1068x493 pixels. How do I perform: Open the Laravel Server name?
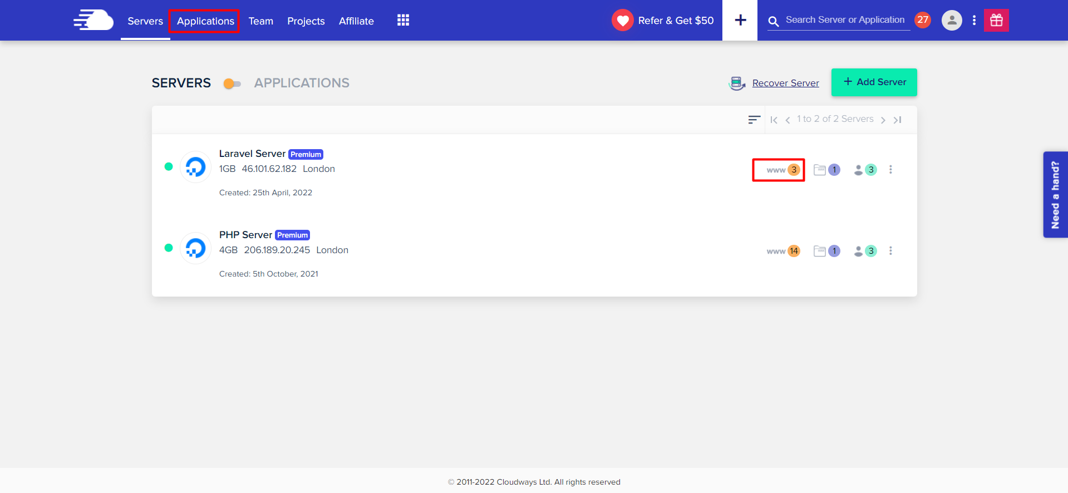point(252,154)
